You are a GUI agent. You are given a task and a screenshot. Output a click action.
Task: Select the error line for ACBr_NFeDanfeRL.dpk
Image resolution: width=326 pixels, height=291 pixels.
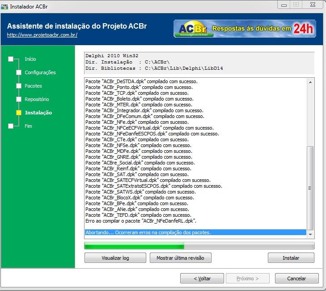[141, 221]
